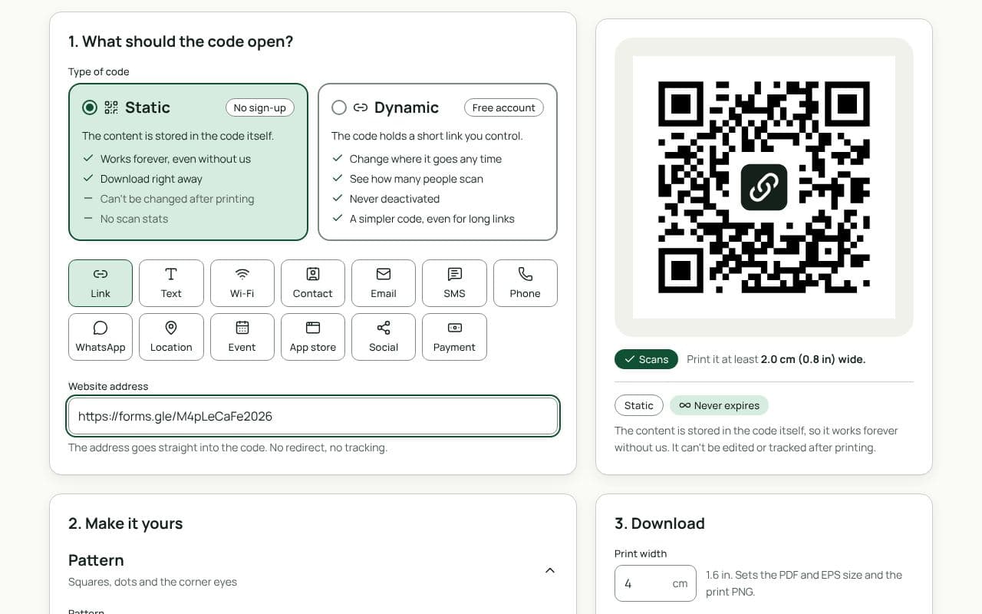Click the green Scans status badge
Image resolution: width=982 pixels, height=614 pixels.
[646, 359]
